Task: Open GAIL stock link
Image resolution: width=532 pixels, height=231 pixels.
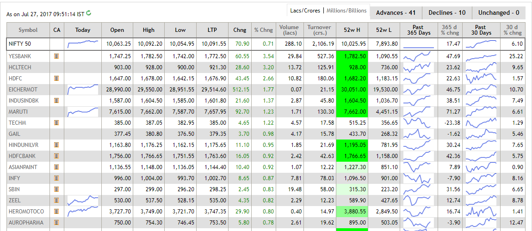Action: (x=14, y=134)
